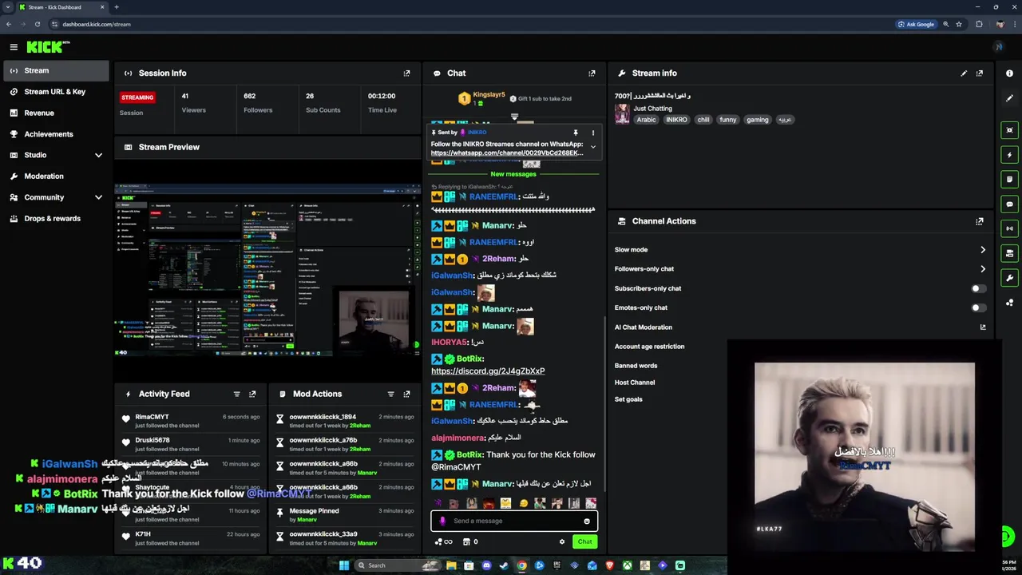Open Achievements in sidebar
Viewport: 1022px width, 575px height.
tap(56, 134)
